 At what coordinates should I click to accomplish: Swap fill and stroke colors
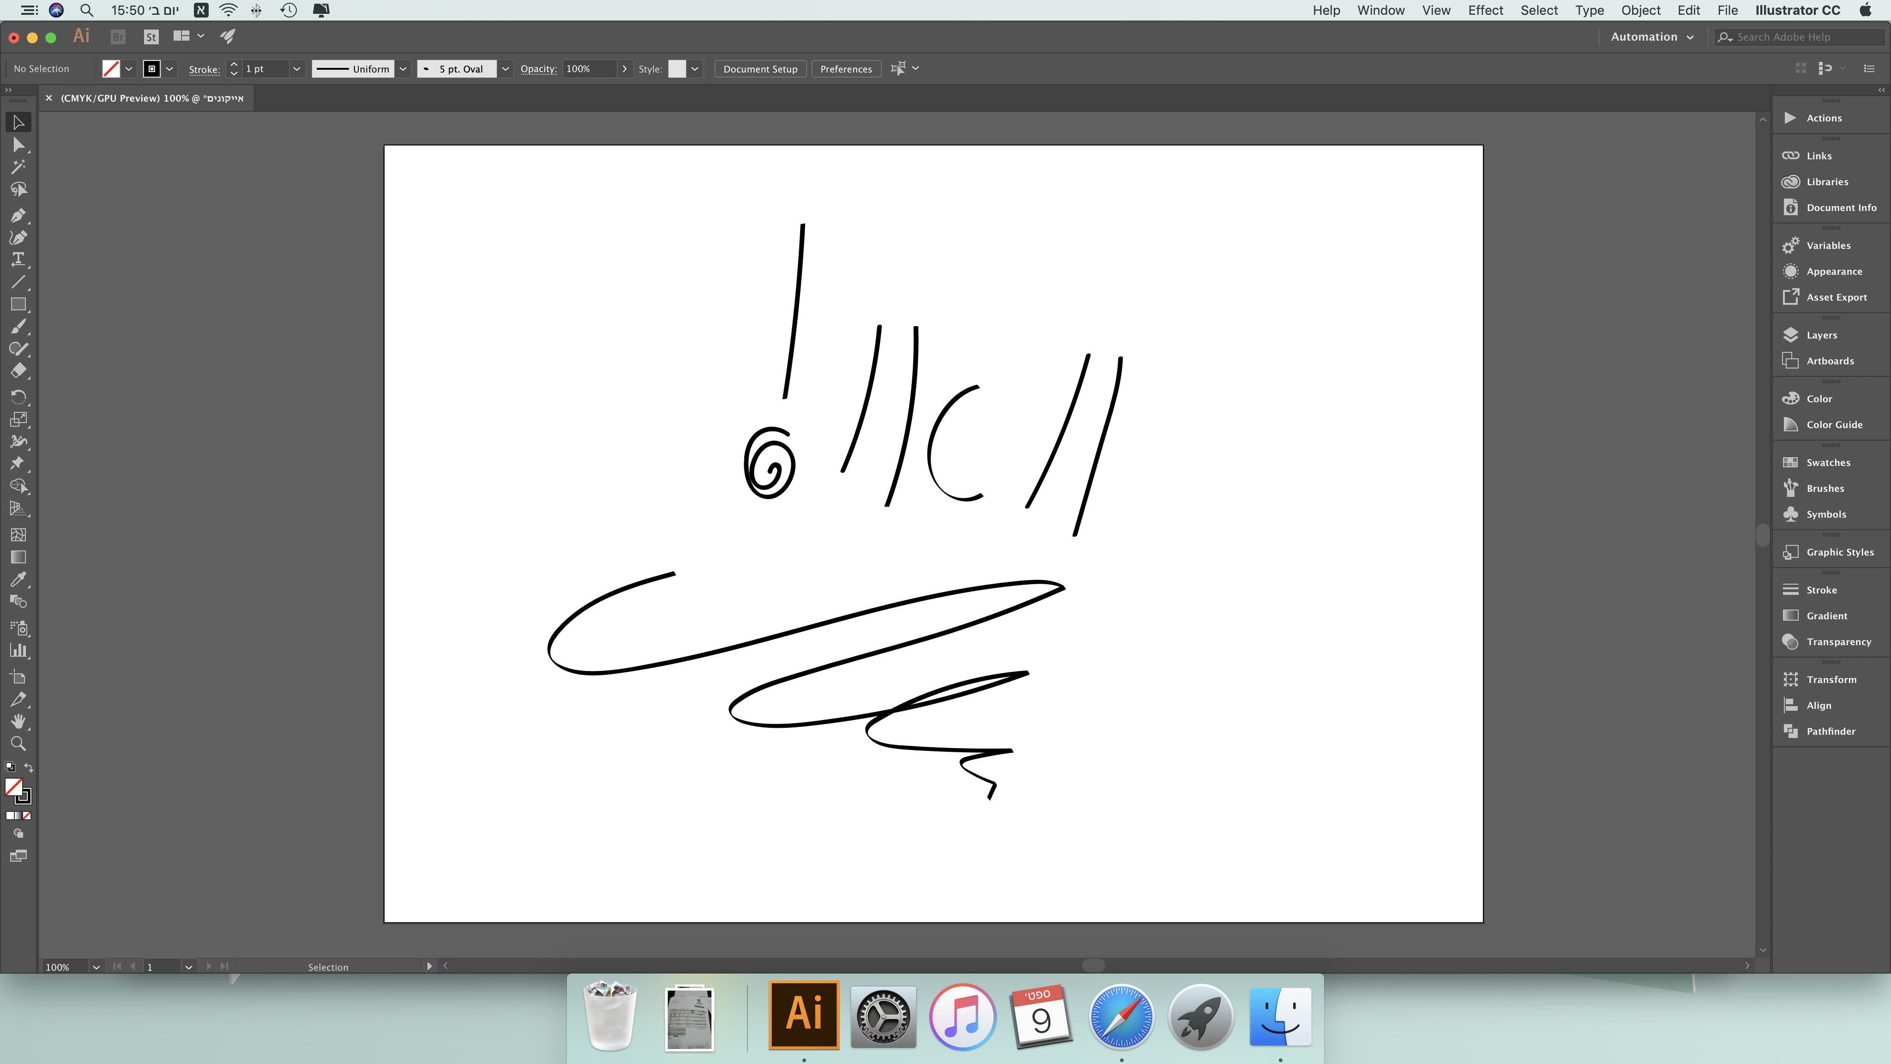[x=29, y=768]
